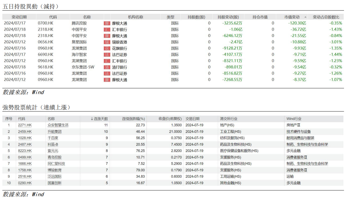Click the 摩根大通 logo icon in 中国平安 row
Viewport: 349px width, 201px height.
tap(107, 36)
